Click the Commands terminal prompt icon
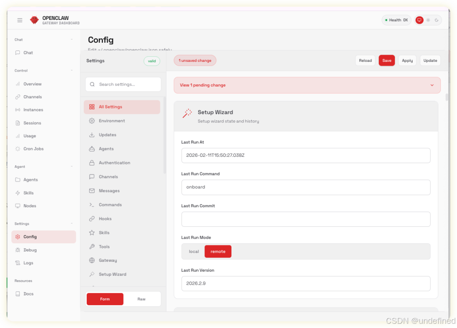This screenshot has width=457, height=328. (92, 205)
